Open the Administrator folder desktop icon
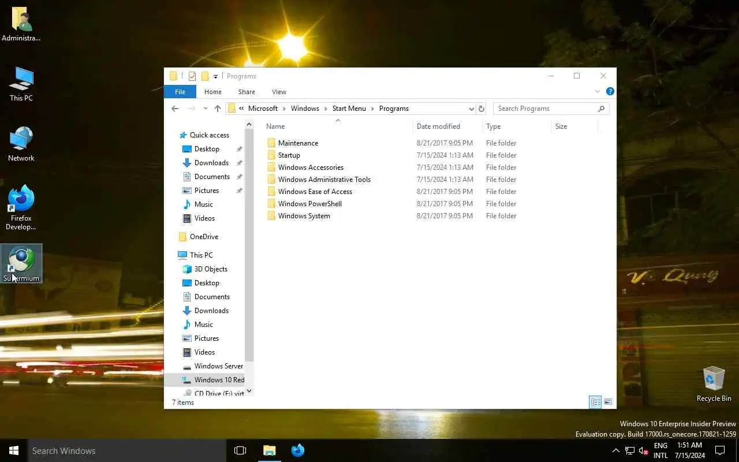The image size is (739, 462). [21, 25]
